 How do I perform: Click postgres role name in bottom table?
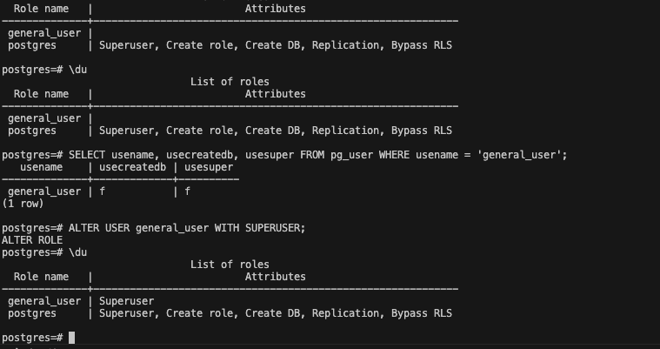tap(32, 313)
